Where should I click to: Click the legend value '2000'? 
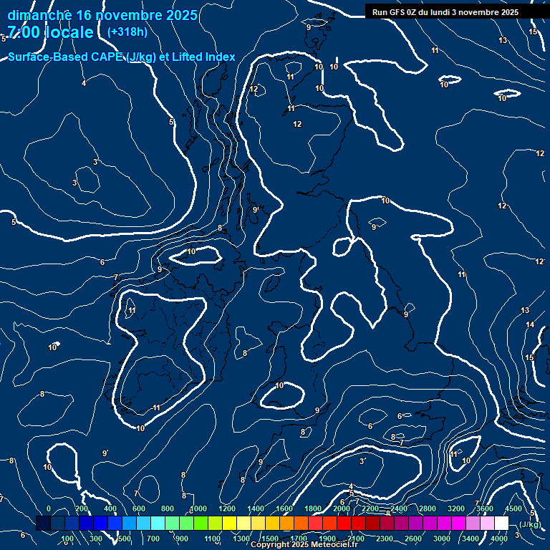point(342,508)
